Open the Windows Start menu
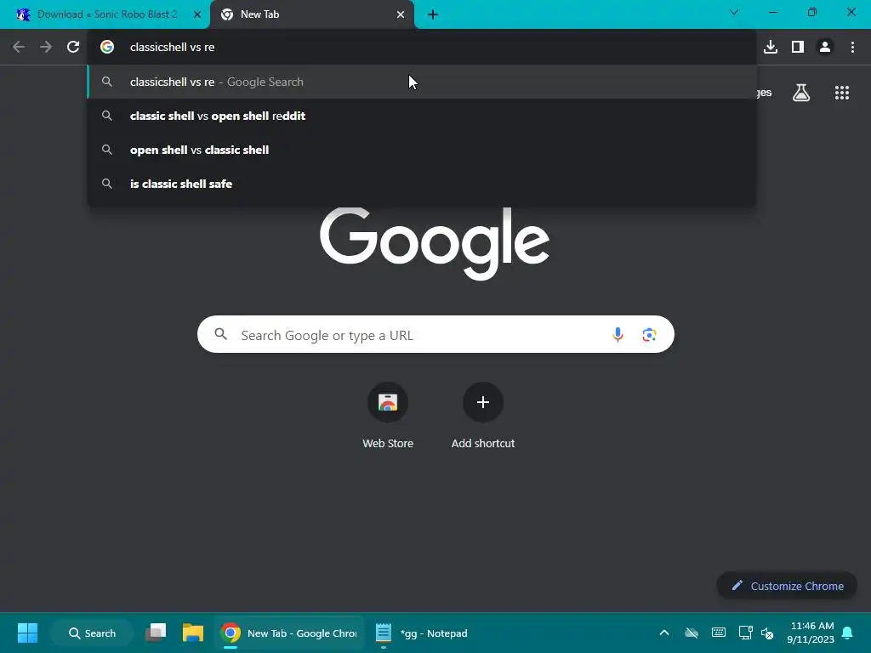 (27, 633)
